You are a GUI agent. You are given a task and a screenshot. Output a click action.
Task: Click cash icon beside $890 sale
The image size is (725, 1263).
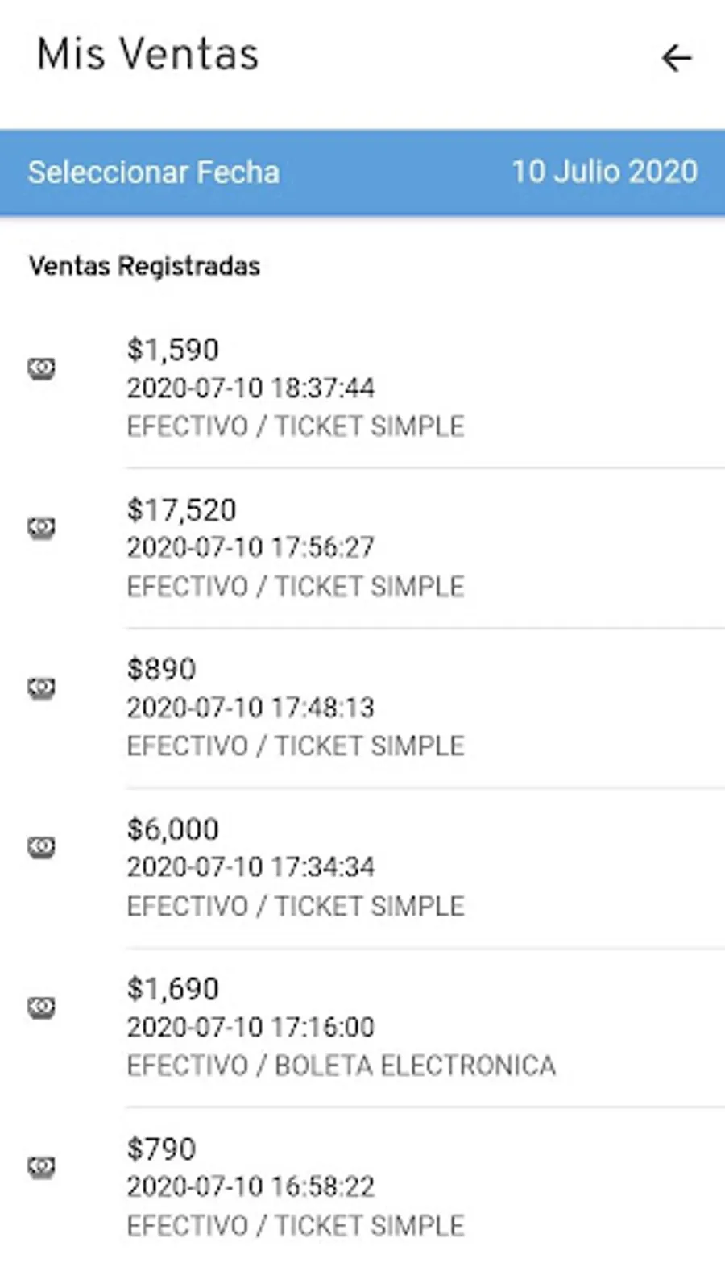click(42, 688)
